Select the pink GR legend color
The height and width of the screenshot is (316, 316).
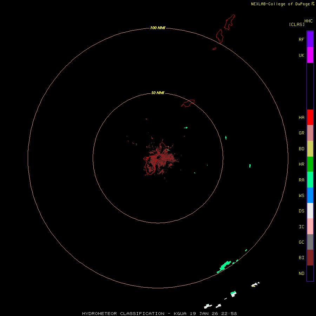pyautogui.click(x=310, y=133)
